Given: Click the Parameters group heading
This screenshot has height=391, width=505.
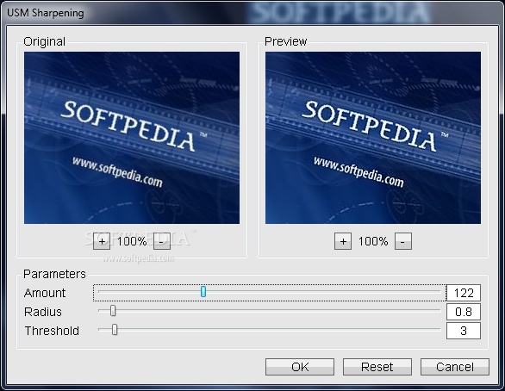Looking at the screenshot, I should pos(54,274).
